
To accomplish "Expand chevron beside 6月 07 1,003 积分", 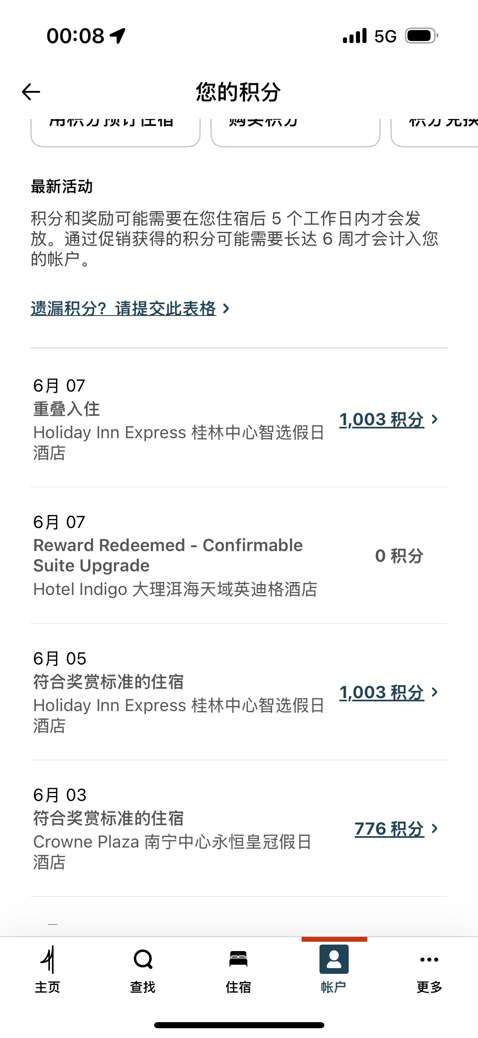I will pyautogui.click(x=435, y=419).
